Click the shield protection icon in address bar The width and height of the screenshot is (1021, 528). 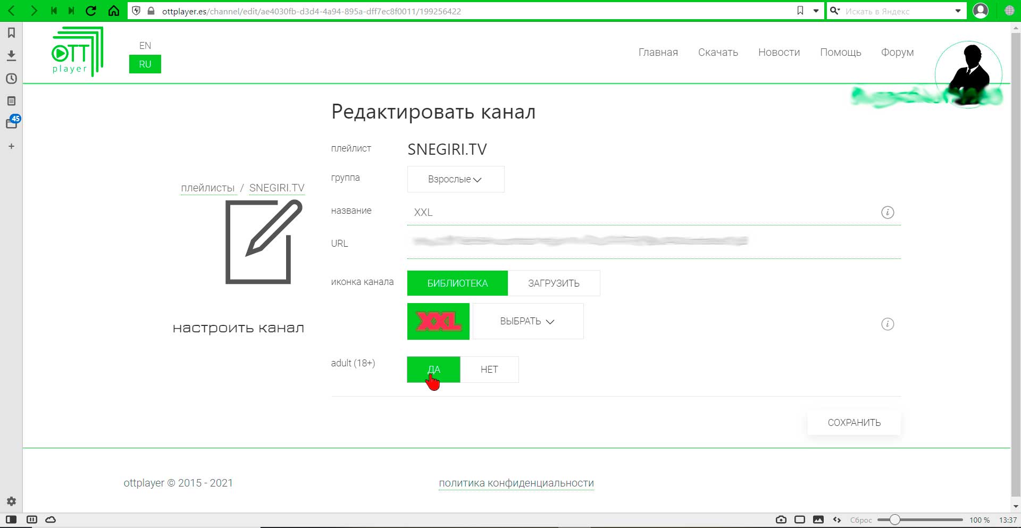click(x=136, y=11)
